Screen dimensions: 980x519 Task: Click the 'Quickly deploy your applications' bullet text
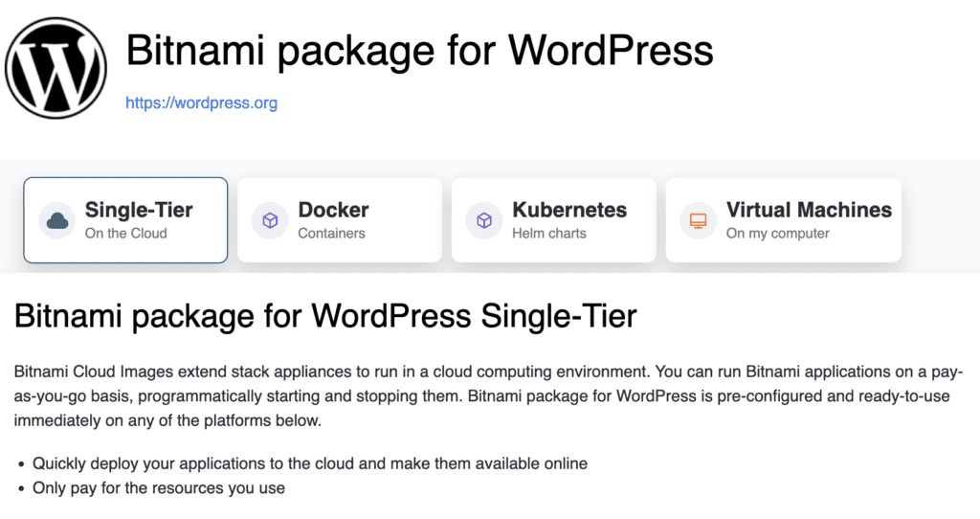[x=310, y=463]
